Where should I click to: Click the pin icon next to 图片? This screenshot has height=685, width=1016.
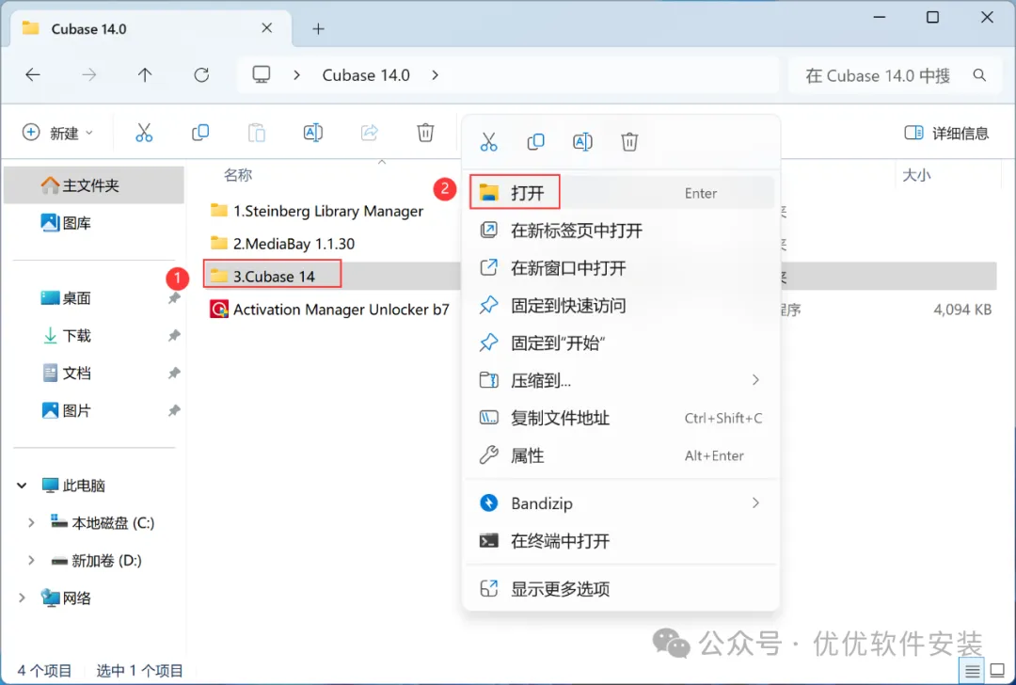coord(174,411)
